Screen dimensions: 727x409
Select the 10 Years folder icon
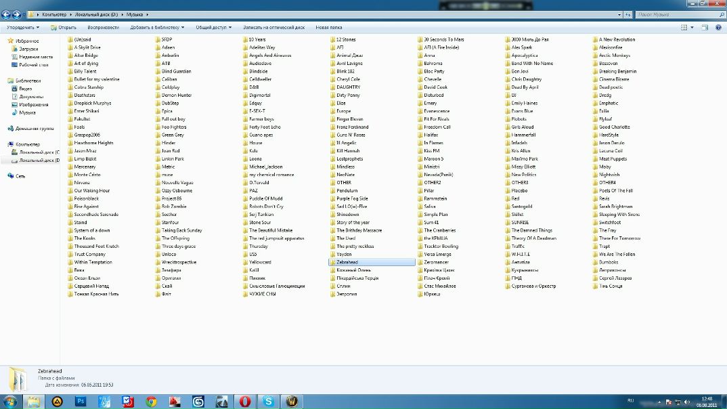click(245, 39)
